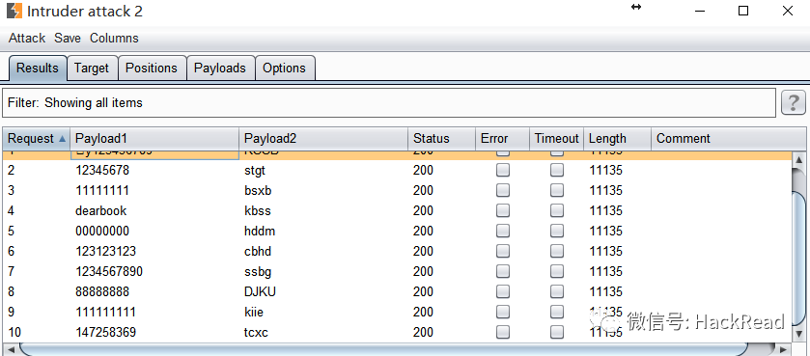The width and height of the screenshot is (810, 356).
Task: Toggle Timeout checkbox in dearbook row
Action: 557,210
